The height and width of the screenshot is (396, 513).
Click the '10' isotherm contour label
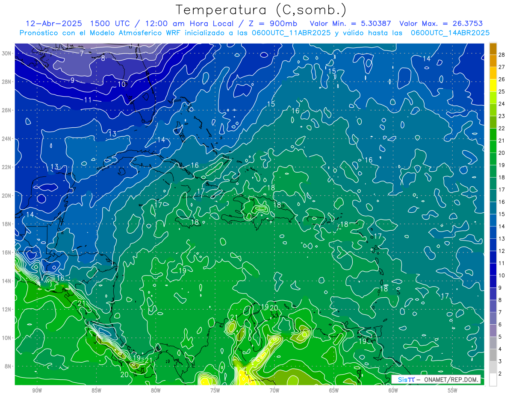[122, 84]
